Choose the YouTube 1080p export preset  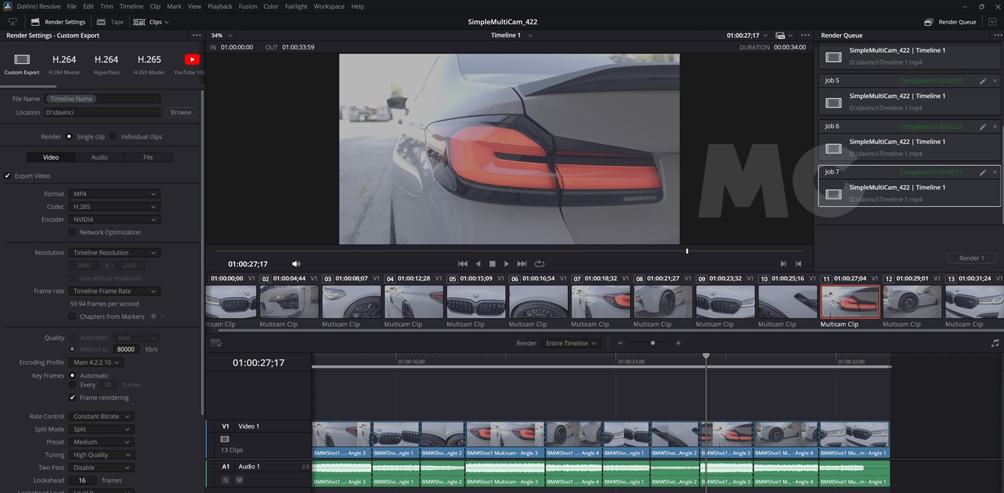click(x=190, y=64)
